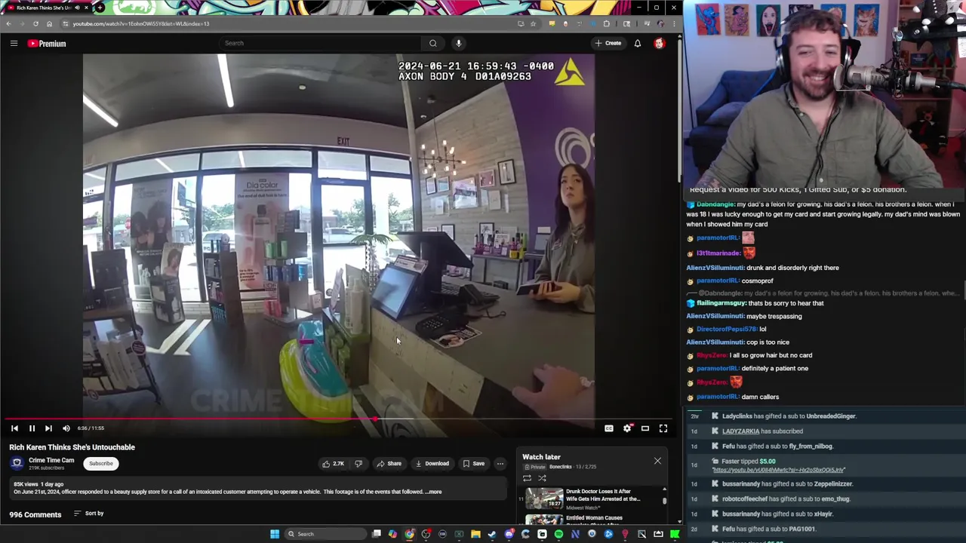Close the Watch later playlist panel
Image resolution: width=966 pixels, height=543 pixels.
click(657, 461)
